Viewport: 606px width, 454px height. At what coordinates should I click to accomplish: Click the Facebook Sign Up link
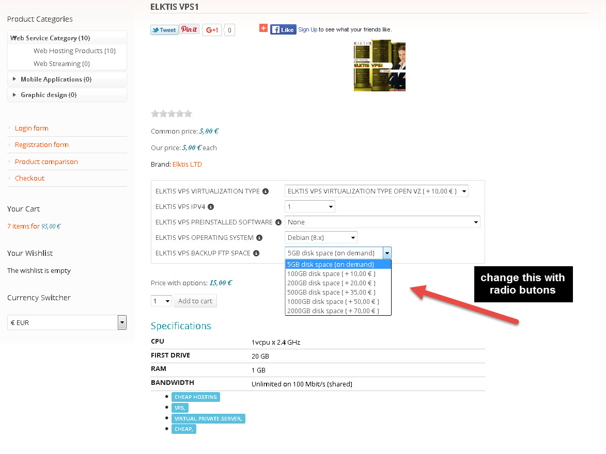[307, 29]
